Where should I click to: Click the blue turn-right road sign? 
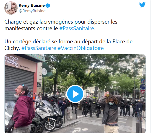(143, 87)
